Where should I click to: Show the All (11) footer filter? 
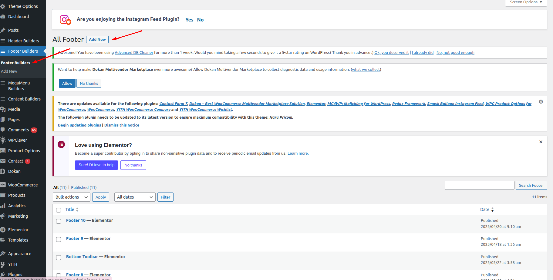coord(60,187)
